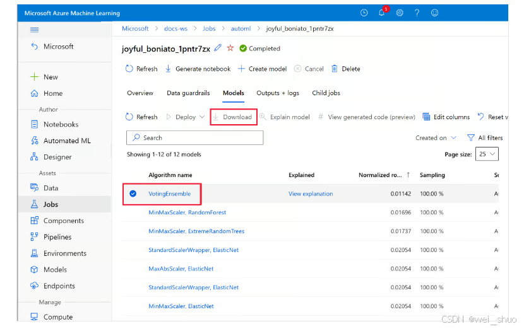Toggle the hamburger navigation menu
The width and height of the screenshot is (524, 329).
35,30
